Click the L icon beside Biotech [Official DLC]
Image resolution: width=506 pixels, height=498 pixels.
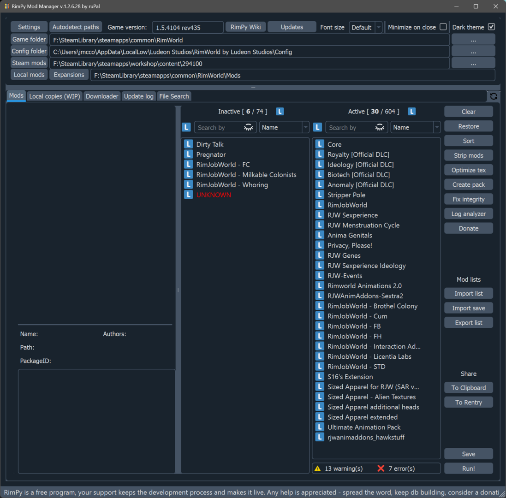click(x=320, y=174)
